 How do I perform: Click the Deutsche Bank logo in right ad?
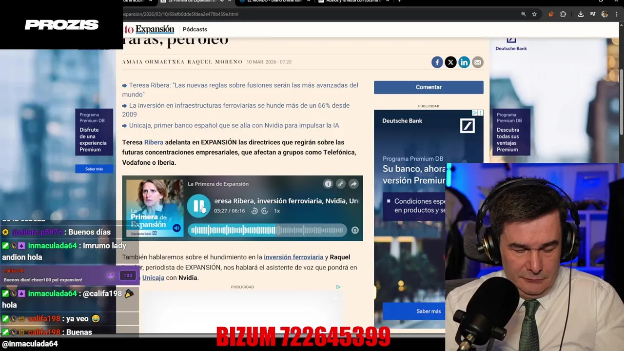[x=511, y=44]
